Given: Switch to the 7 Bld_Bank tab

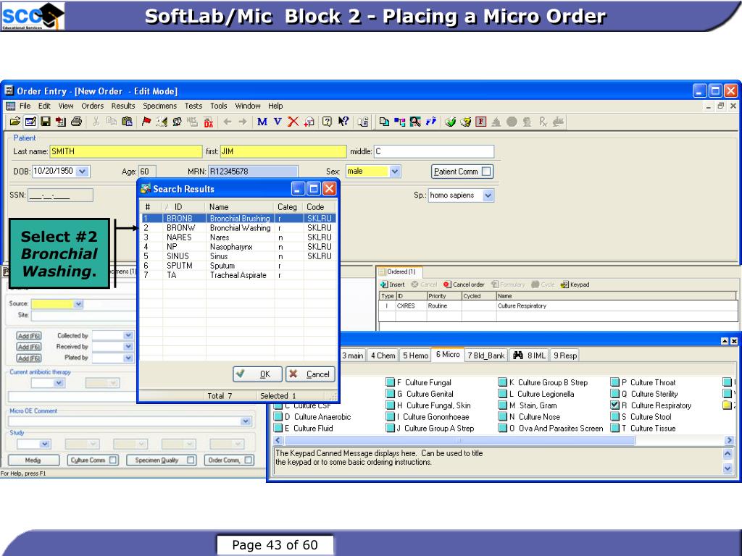Looking at the screenshot, I should pos(486,355).
